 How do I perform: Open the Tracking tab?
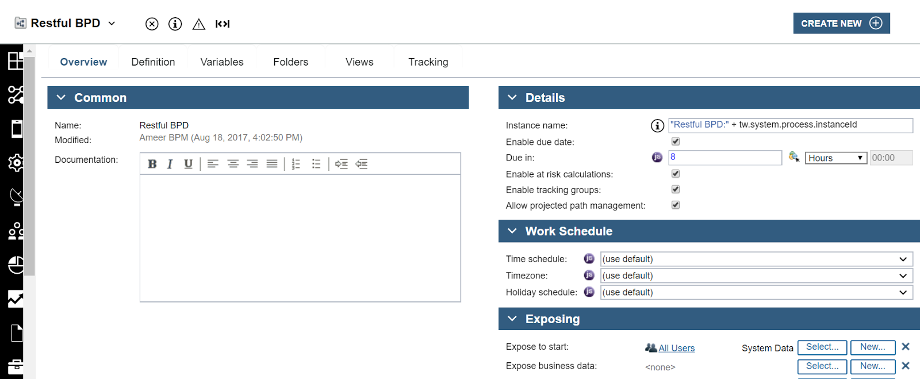[428, 62]
